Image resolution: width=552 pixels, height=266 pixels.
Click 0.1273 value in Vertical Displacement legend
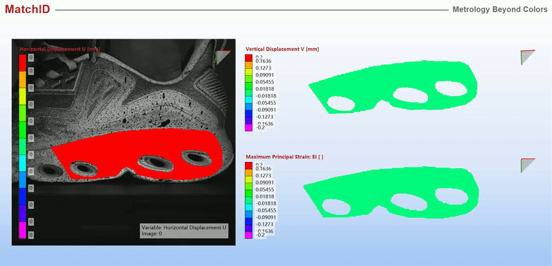264,68
